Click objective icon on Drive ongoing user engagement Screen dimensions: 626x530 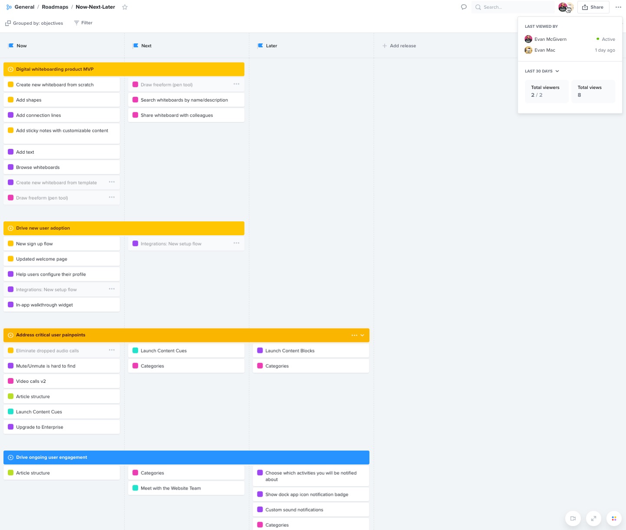click(x=11, y=458)
